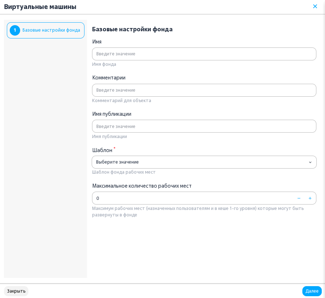Focus the Комментарии text field
325x298 pixels.
click(204, 90)
